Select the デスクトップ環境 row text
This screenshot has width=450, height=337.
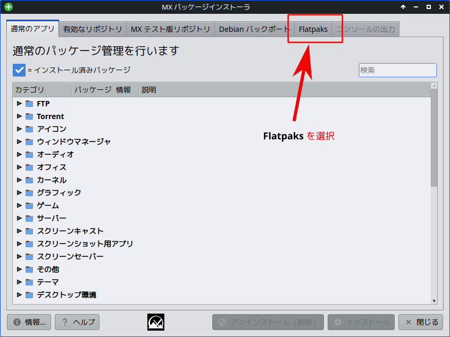click(66, 295)
